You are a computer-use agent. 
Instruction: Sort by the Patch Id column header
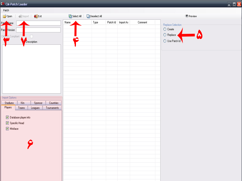[112, 22]
